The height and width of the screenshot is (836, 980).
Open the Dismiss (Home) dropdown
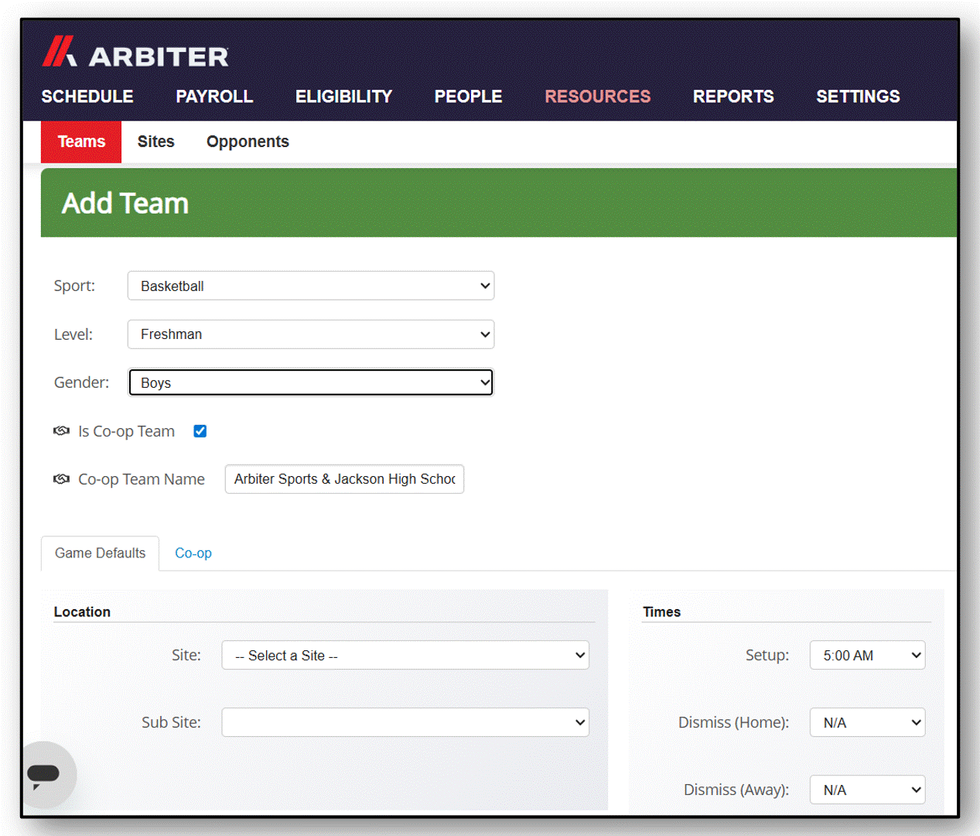point(867,722)
